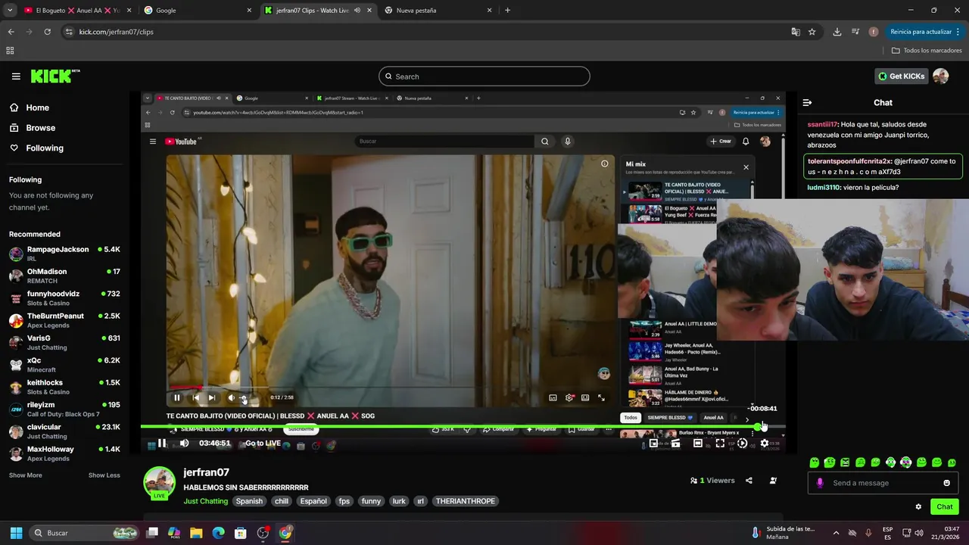Open the apps grid in bookmarks bar
Viewport: 969px width, 545px height.
pyautogui.click(x=10, y=51)
